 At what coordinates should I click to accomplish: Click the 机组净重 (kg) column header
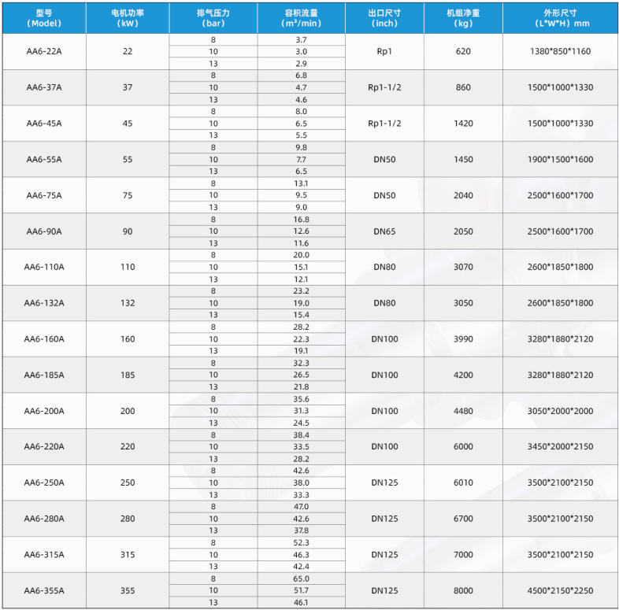click(463, 18)
